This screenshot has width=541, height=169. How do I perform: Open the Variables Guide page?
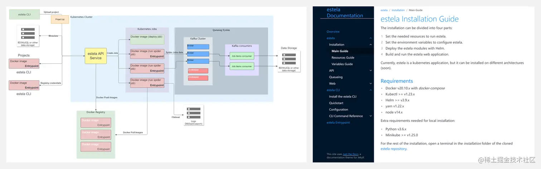coord(342,64)
